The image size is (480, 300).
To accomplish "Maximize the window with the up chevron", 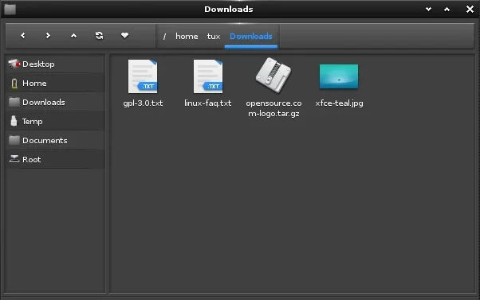I will (x=447, y=10).
